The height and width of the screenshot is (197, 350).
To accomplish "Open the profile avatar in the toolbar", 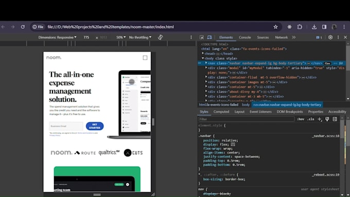I will (334, 27).
